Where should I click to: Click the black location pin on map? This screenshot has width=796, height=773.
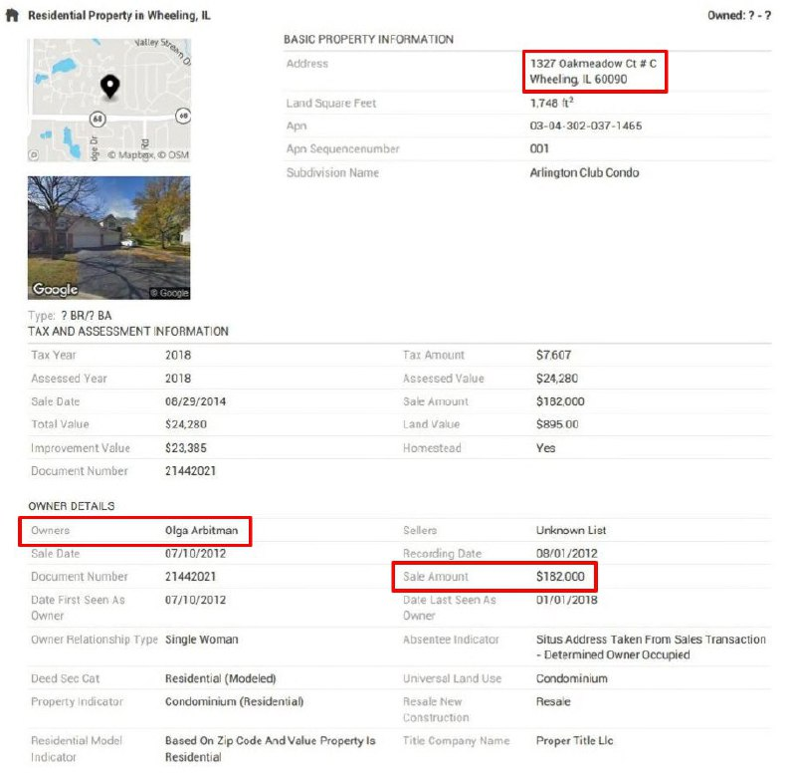pyautogui.click(x=109, y=87)
